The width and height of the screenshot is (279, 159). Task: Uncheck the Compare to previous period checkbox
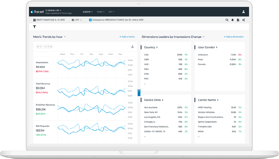pos(90,20)
